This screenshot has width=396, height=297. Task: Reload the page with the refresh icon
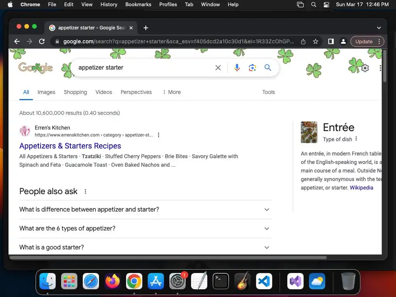[42, 41]
